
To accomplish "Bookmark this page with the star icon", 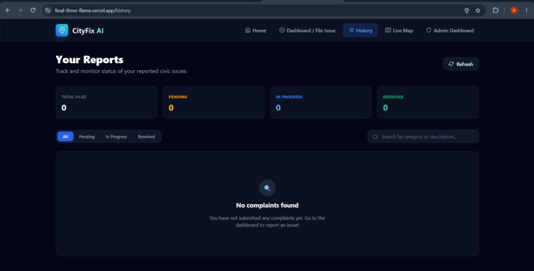I will (478, 11).
